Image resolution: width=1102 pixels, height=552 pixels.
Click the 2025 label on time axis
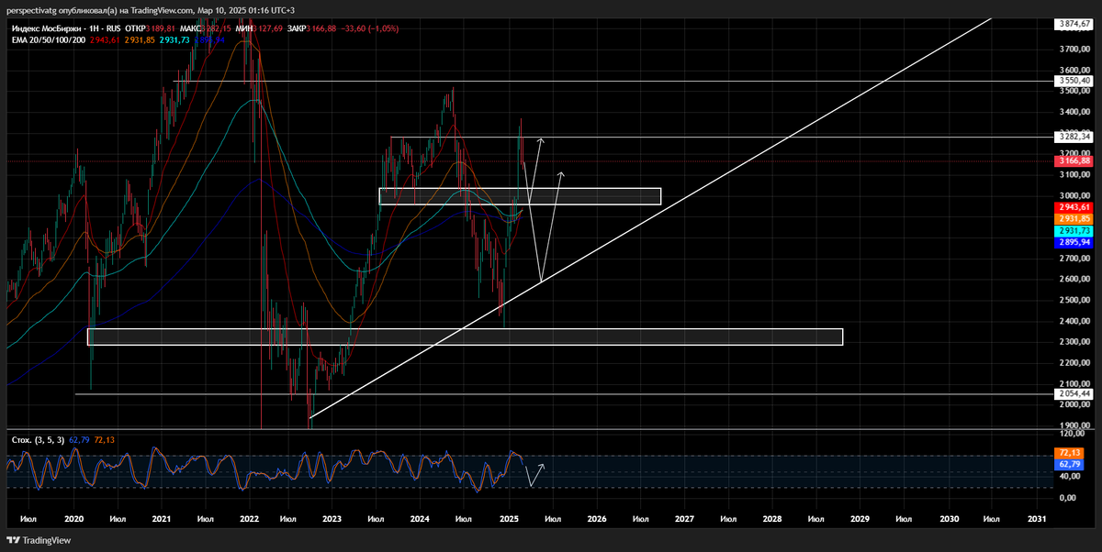[511, 518]
